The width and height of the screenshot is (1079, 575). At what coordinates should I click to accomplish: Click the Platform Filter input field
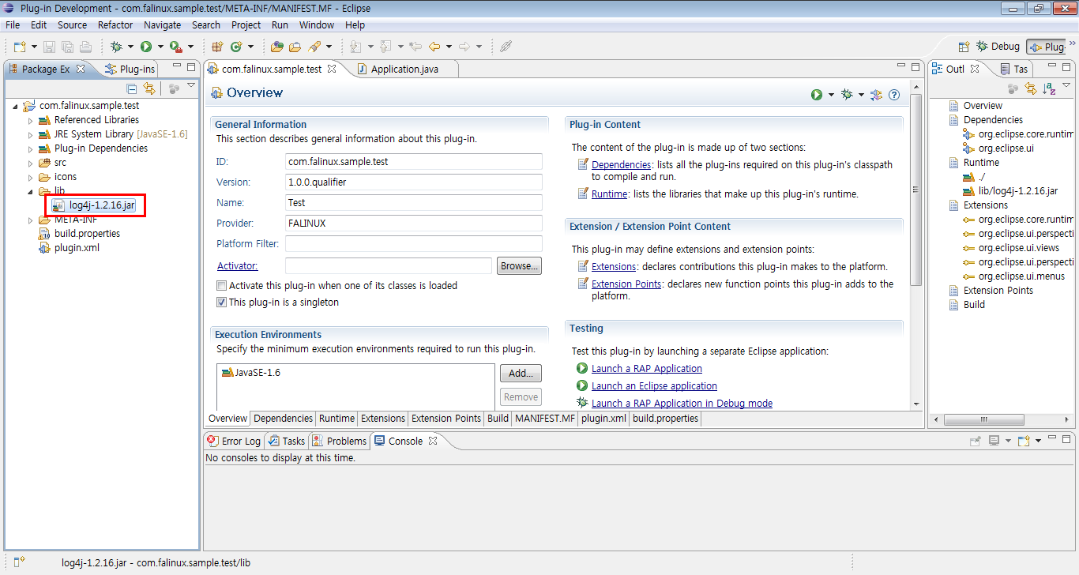pos(414,244)
